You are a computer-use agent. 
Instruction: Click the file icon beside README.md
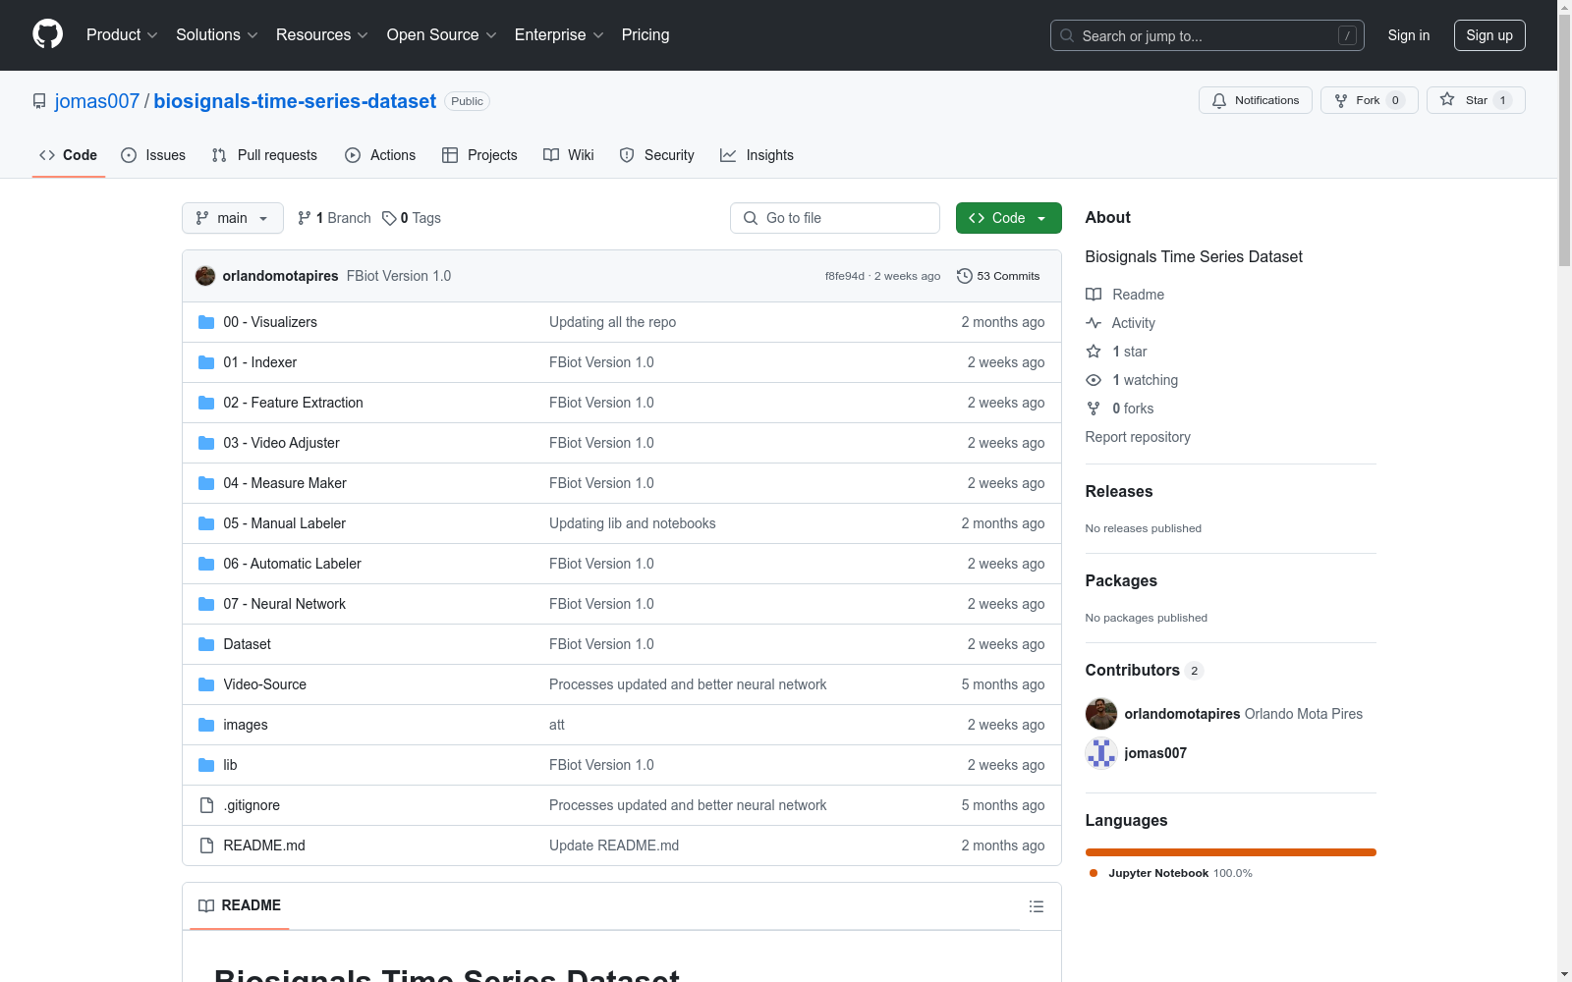[206, 846]
